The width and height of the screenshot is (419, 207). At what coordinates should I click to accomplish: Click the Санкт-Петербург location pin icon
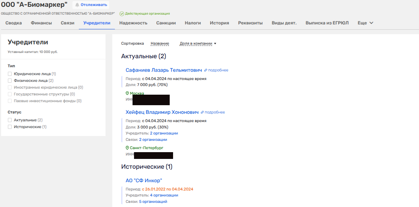click(x=127, y=148)
